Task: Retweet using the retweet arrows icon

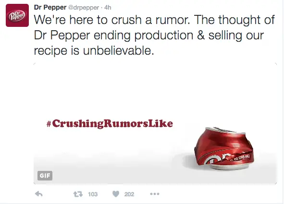Action: click(x=78, y=194)
